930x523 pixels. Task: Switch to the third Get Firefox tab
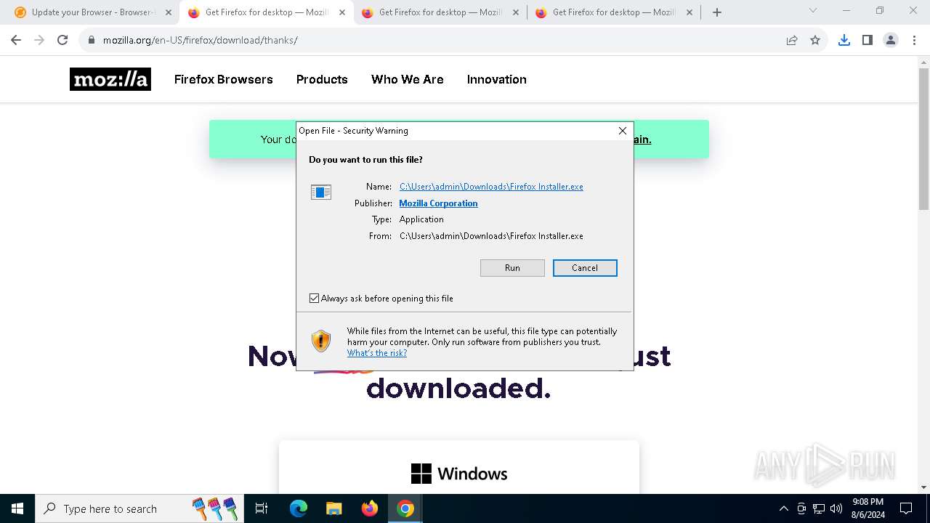pyautogui.click(x=440, y=12)
